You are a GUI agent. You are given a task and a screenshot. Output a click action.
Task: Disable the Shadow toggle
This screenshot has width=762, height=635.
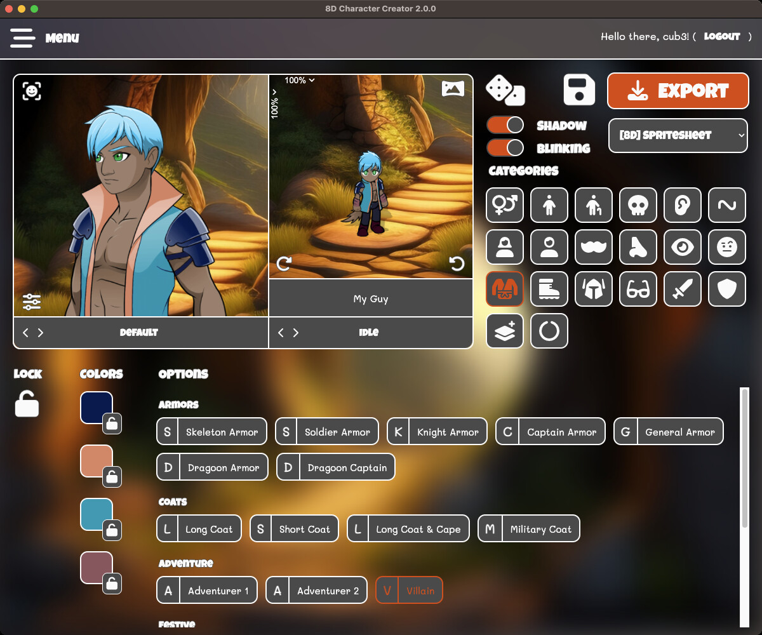[x=505, y=125]
